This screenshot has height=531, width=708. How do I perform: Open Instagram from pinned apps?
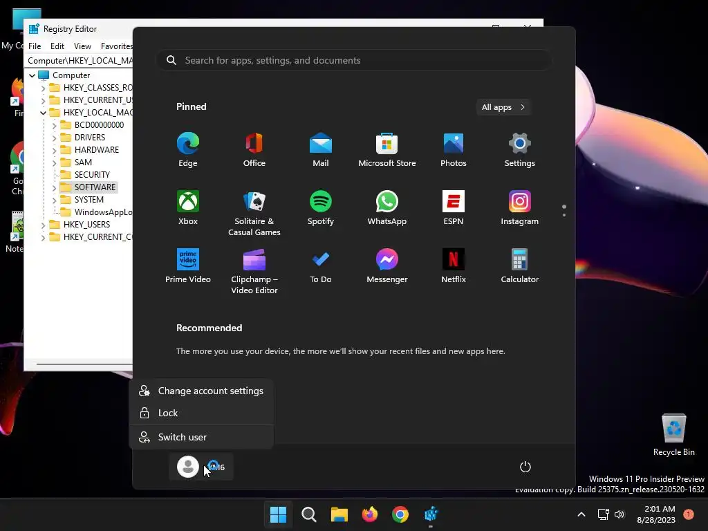click(520, 207)
